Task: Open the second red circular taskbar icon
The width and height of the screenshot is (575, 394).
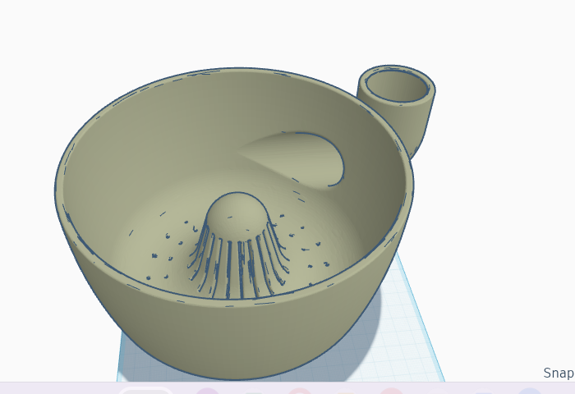Action: [x=391, y=391]
